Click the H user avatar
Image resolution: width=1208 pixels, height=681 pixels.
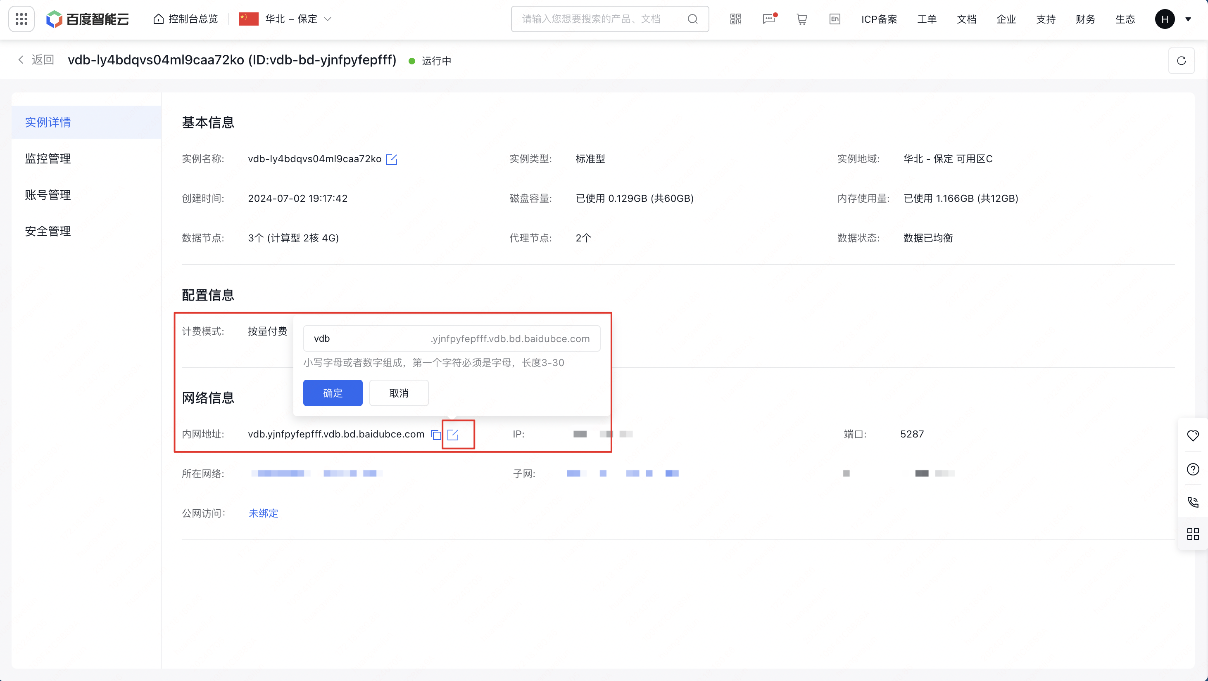[1165, 19]
